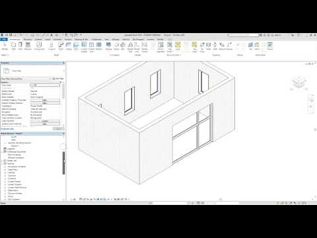Select the Component tool
The image size is (317, 238).
point(39,46)
